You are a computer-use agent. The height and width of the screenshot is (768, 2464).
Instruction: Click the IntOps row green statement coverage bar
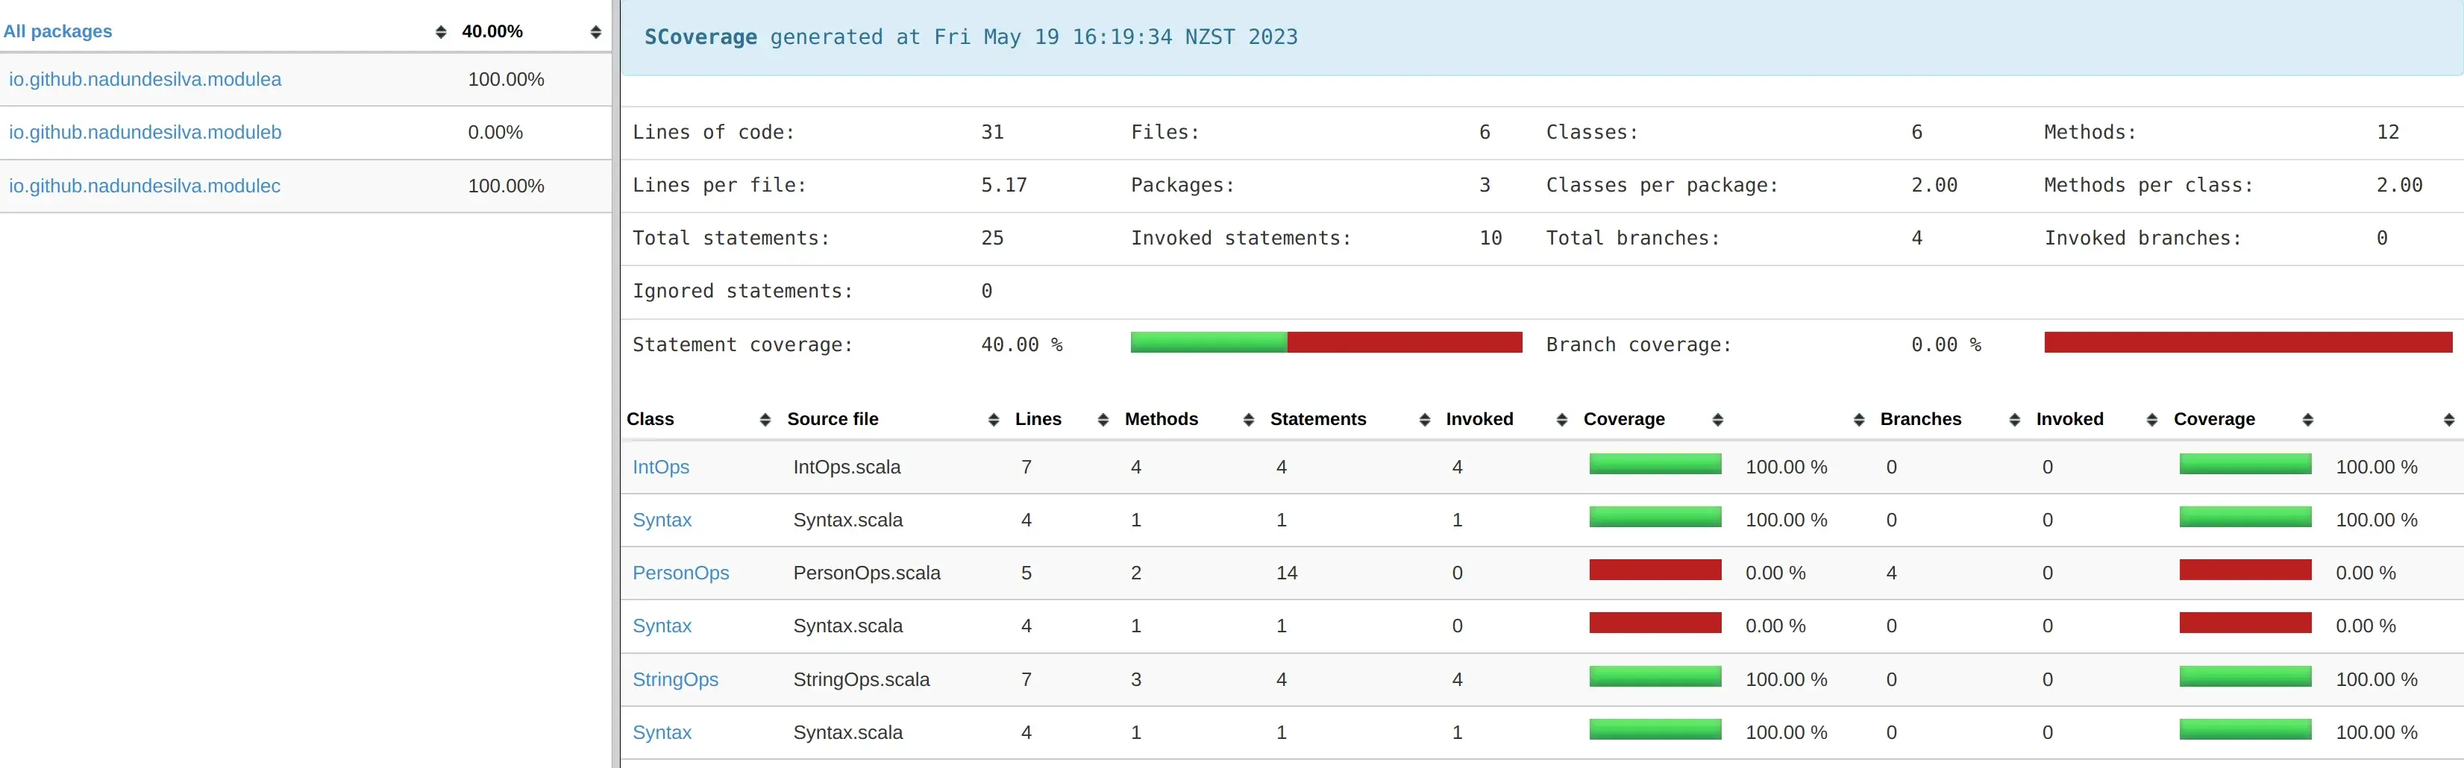[1655, 465]
